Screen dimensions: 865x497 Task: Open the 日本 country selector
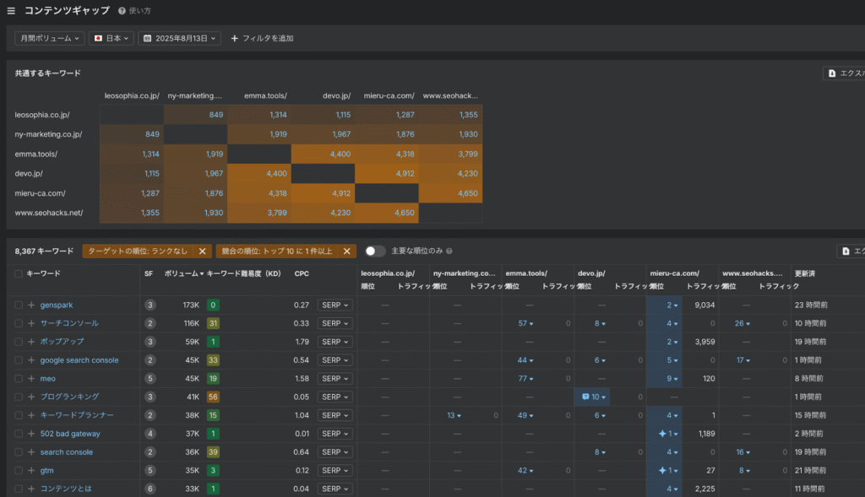[112, 38]
